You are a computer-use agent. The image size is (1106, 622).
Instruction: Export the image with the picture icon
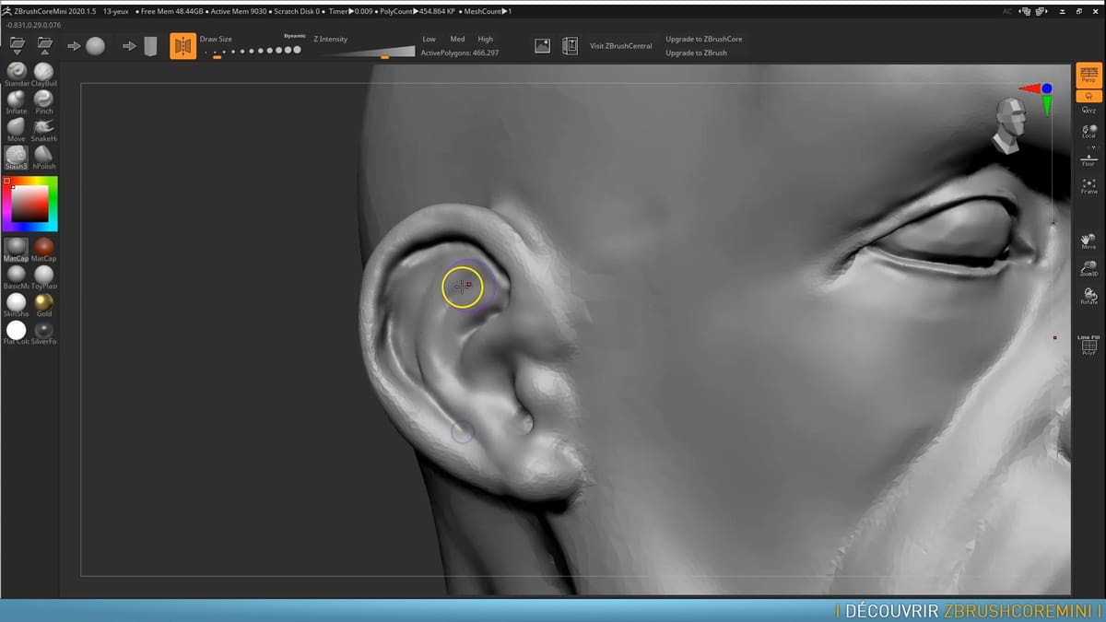pos(543,46)
